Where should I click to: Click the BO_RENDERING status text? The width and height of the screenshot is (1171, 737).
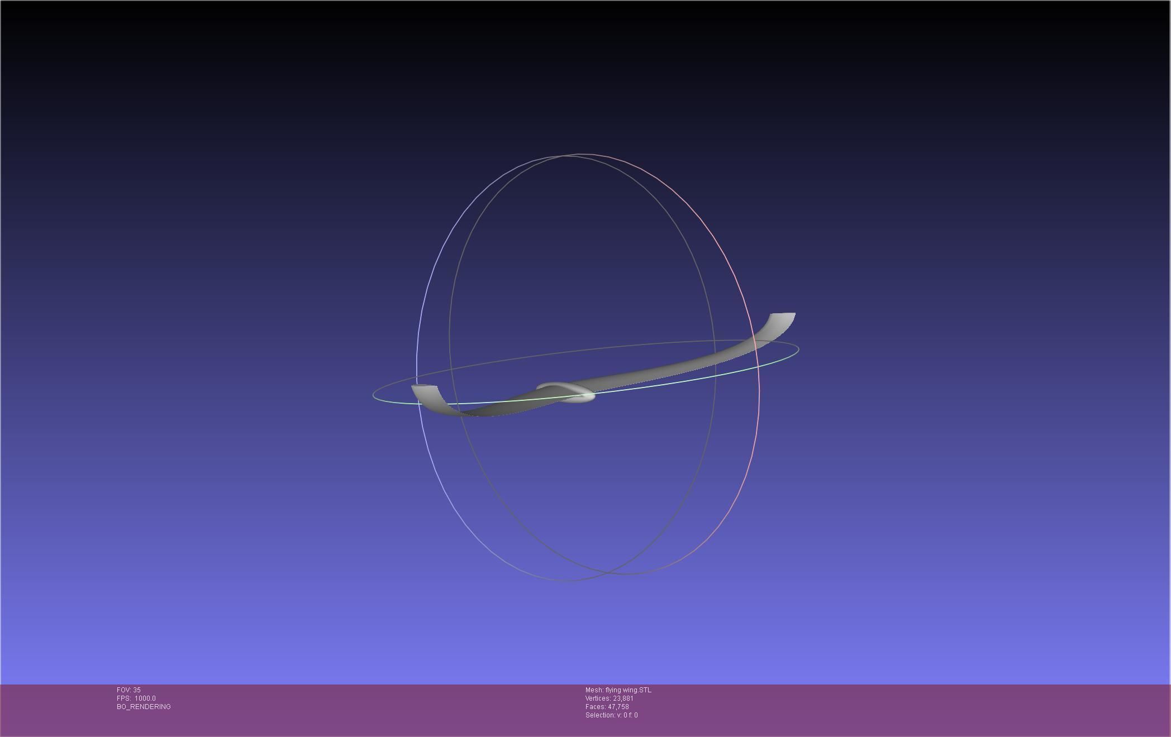(144, 707)
